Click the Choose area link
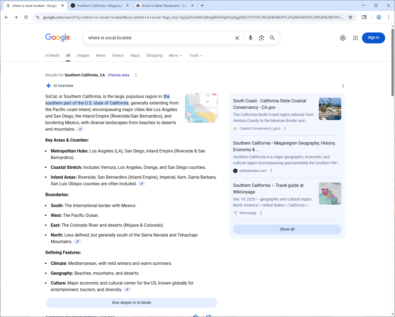Screen dimensions: 395x317 (x=118, y=75)
